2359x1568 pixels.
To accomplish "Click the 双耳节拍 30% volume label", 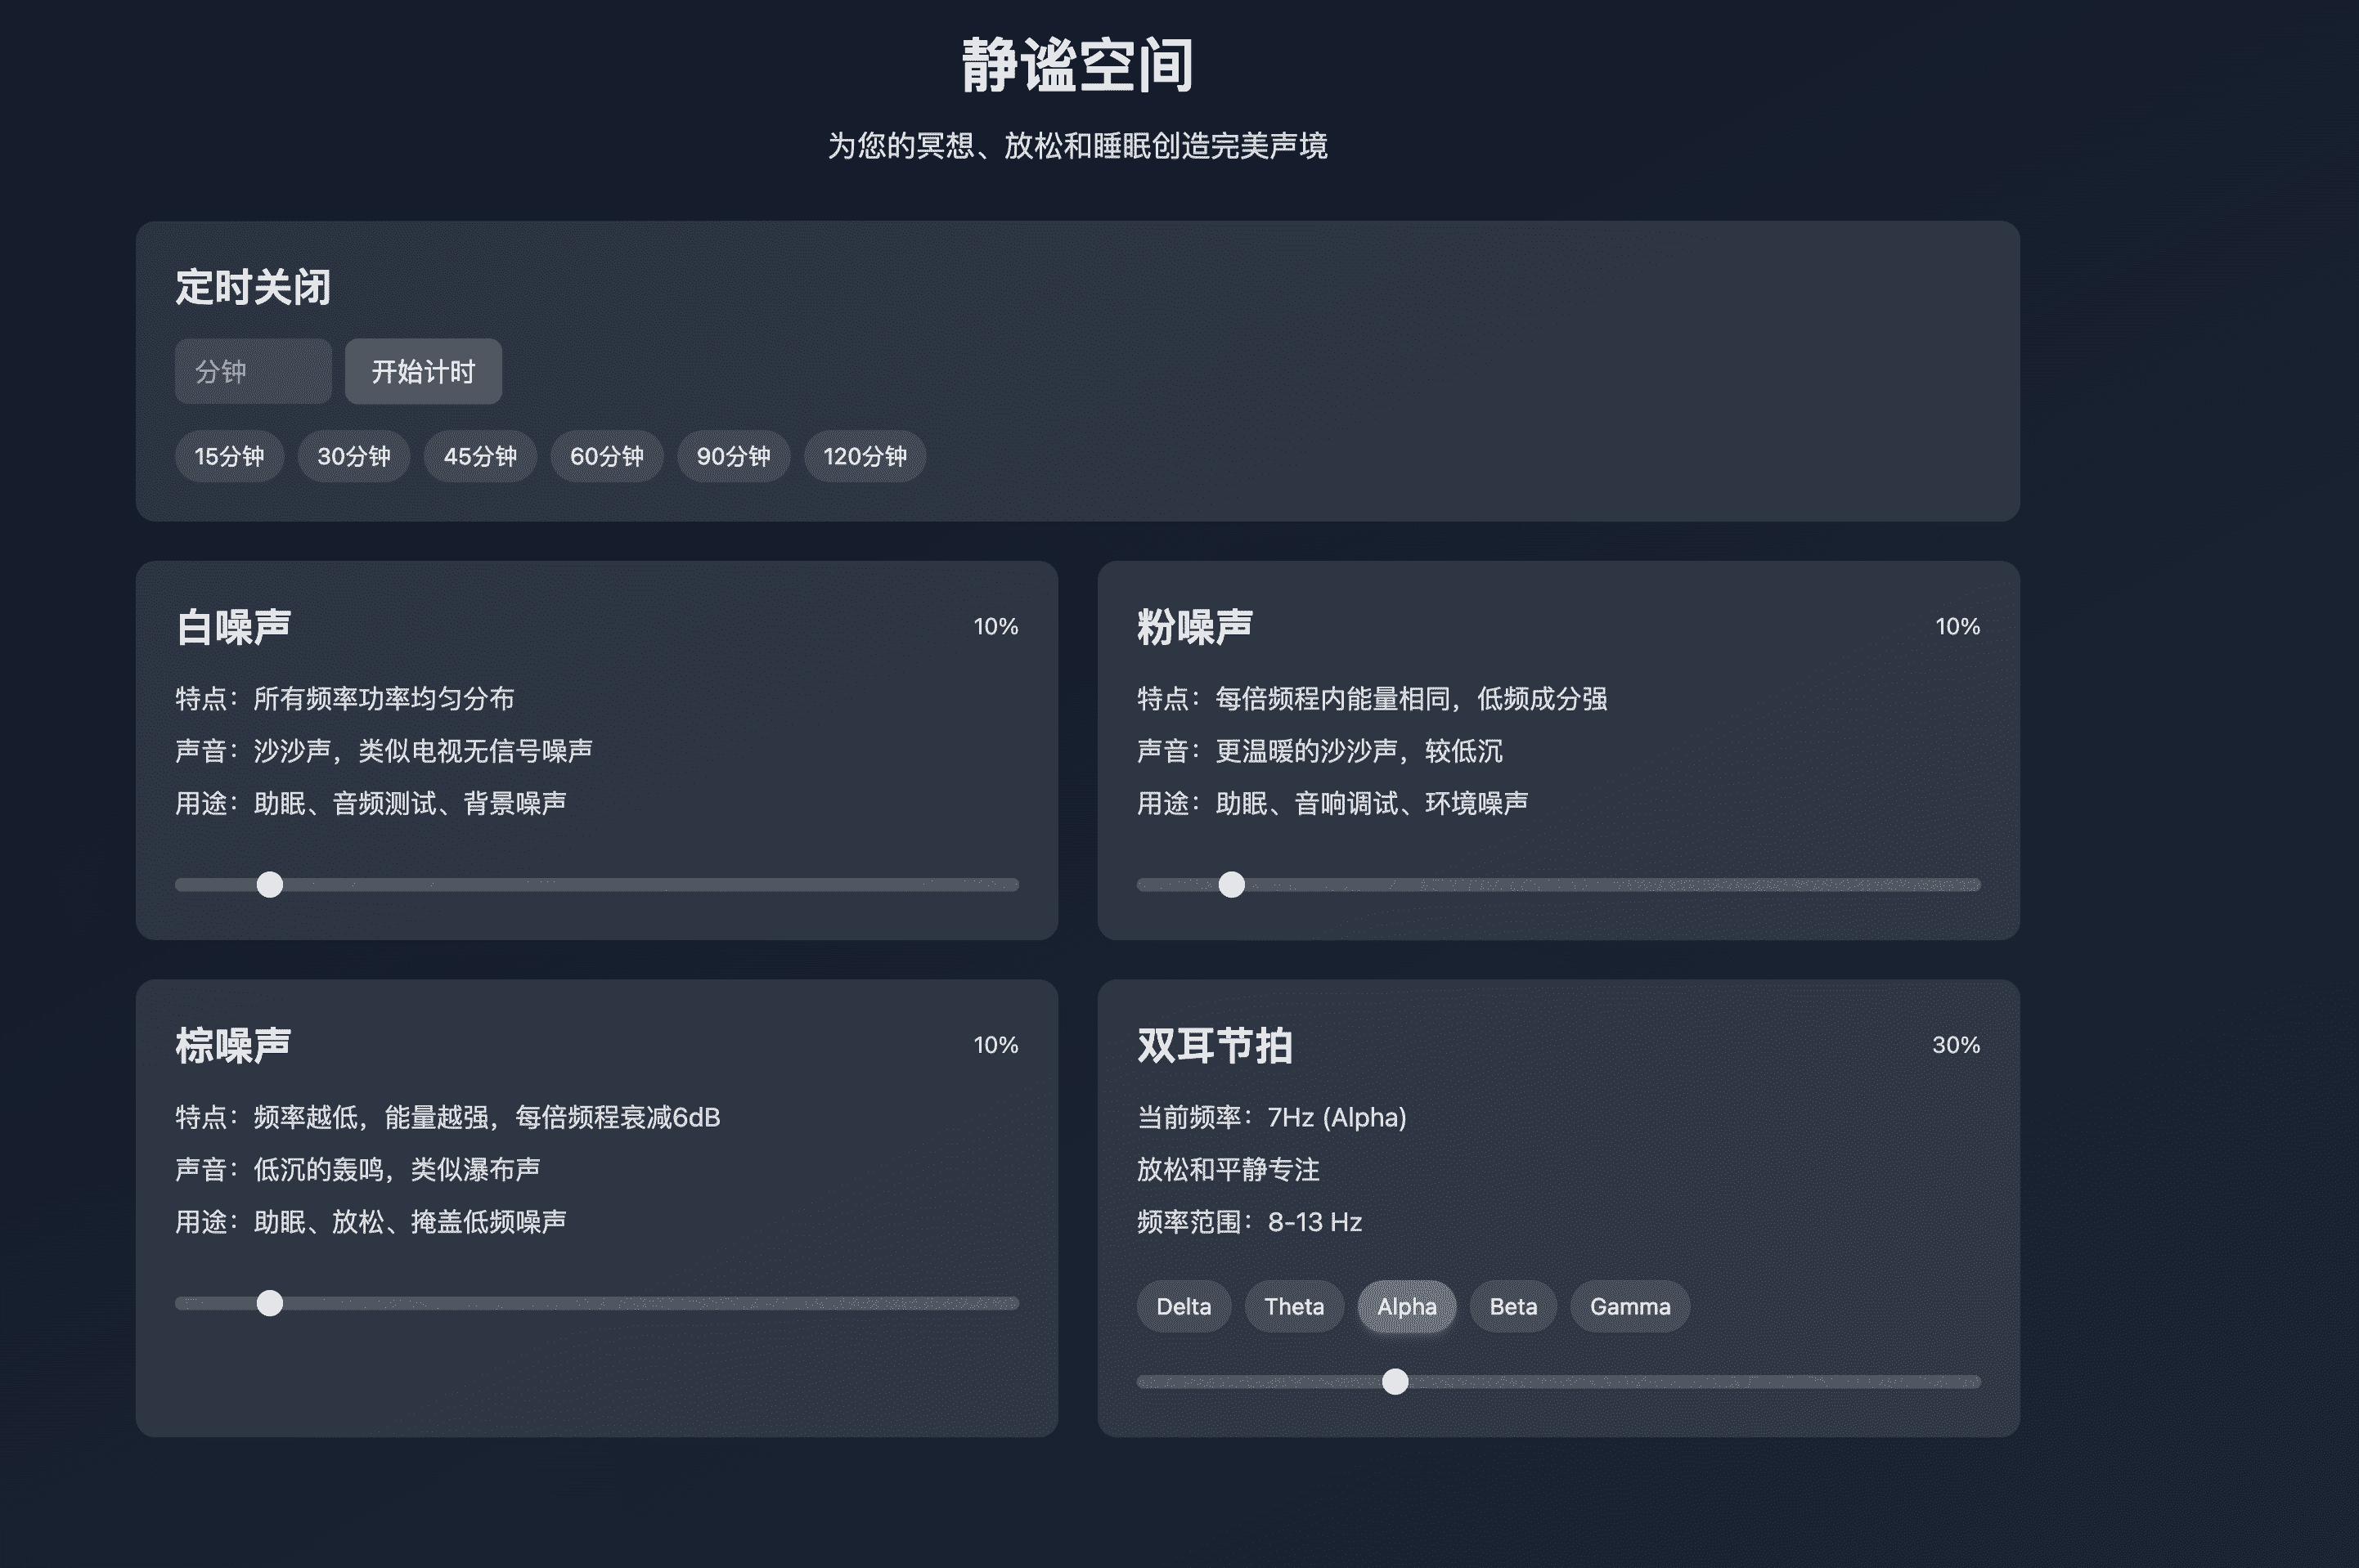I will tap(1955, 1045).
